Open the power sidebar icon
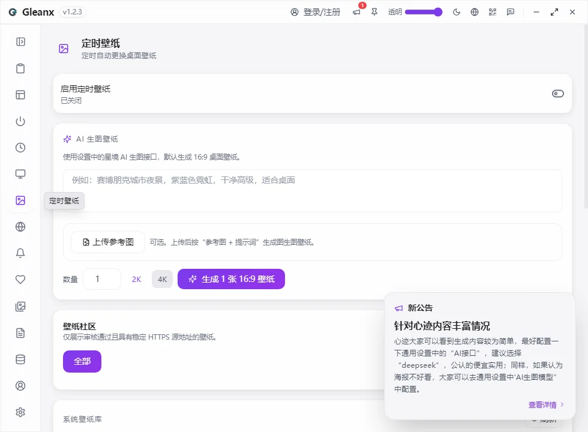This screenshot has height=432, width=588. [20, 121]
